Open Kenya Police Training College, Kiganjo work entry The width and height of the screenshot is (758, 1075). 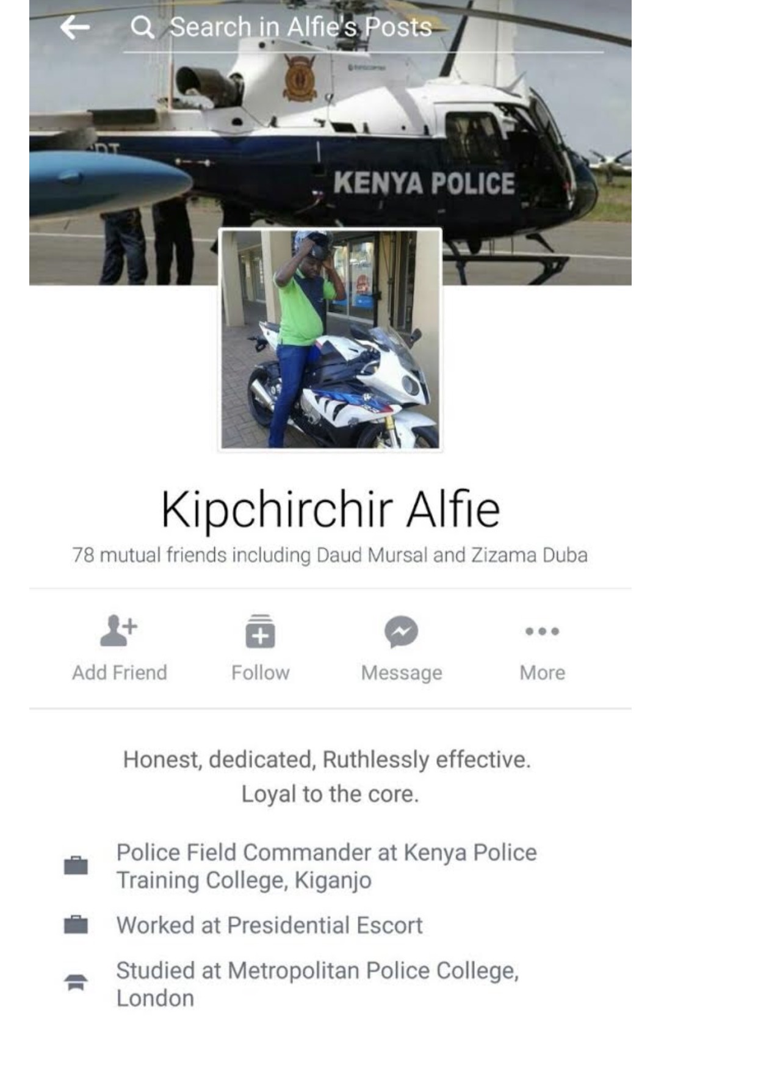coord(327,866)
